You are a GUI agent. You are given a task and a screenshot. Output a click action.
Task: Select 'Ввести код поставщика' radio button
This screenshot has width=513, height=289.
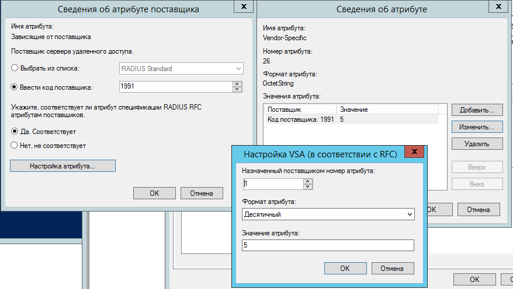coord(15,87)
